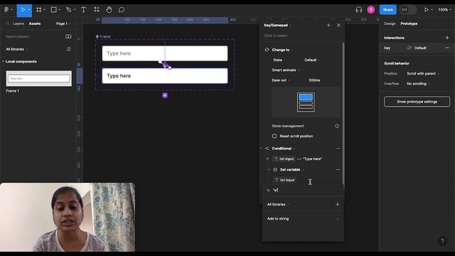Open the No scrolling overflow dropdown

(x=418, y=84)
